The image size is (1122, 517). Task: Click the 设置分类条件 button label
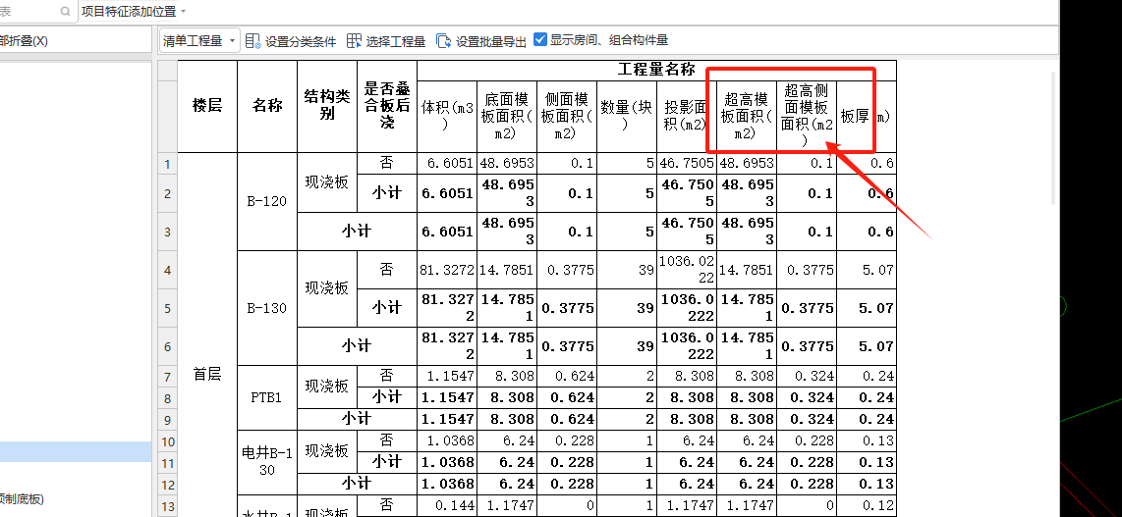point(301,41)
